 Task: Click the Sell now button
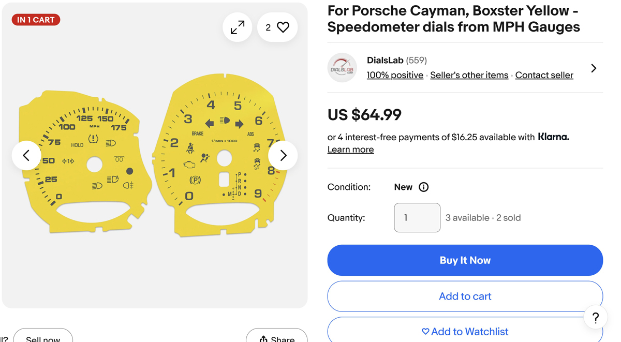(43, 337)
